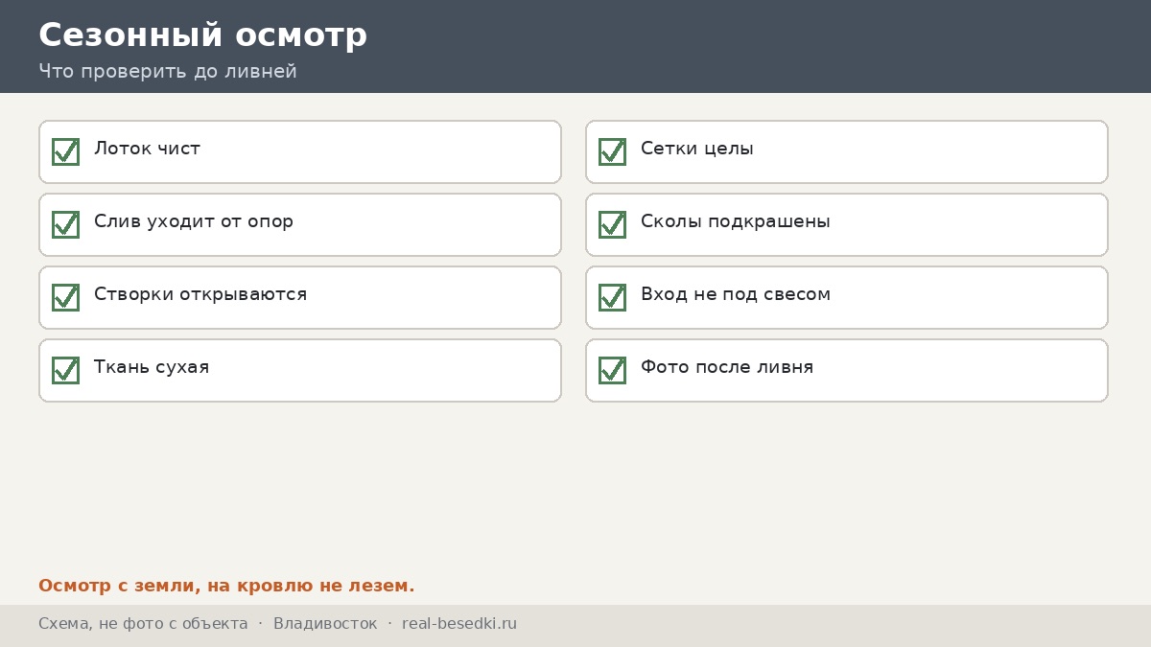This screenshot has width=1151, height=647.
Task: Click the 'Вход не под свесом' label
Action: (x=736, y=294)
